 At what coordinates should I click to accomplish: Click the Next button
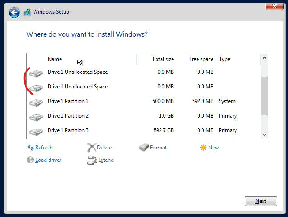[x=261, y=201]
